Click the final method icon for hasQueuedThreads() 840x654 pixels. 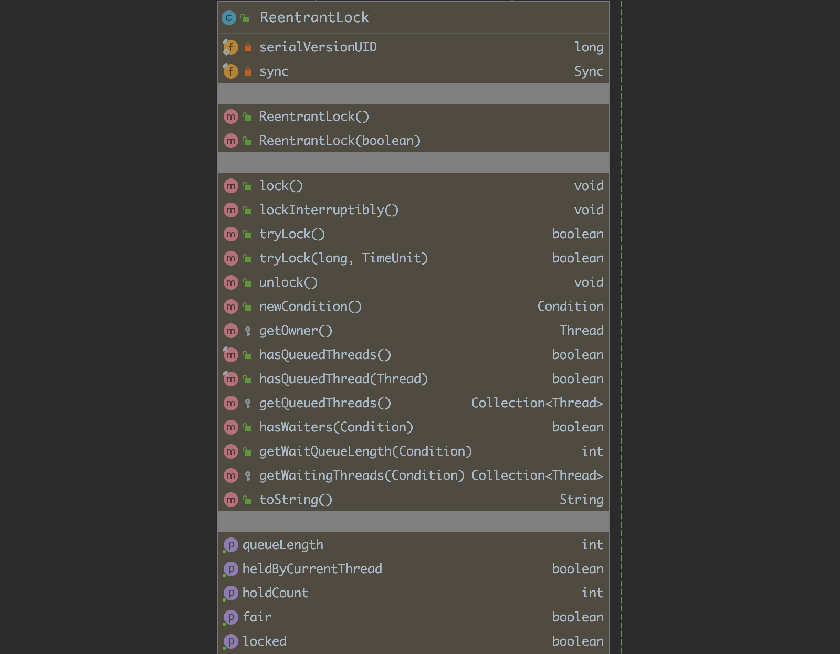pyautogui.click(x=230, y=355)
